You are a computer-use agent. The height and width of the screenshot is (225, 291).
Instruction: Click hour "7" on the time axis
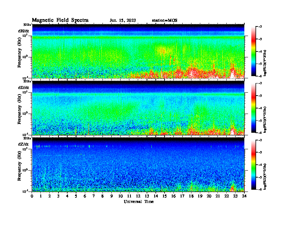94,196
